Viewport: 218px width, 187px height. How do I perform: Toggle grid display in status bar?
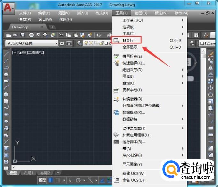click(x=51, y=180)
